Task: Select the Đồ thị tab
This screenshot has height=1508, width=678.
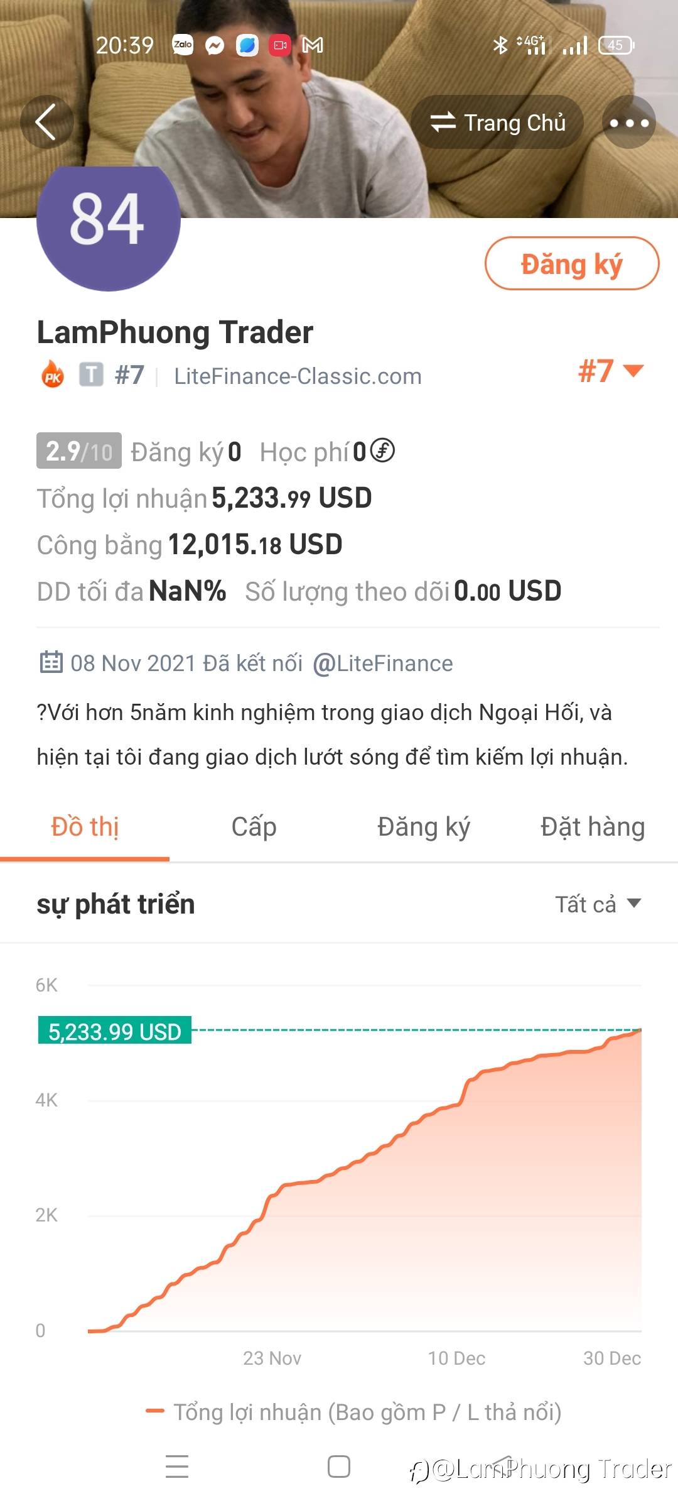Action: point(85,827)
